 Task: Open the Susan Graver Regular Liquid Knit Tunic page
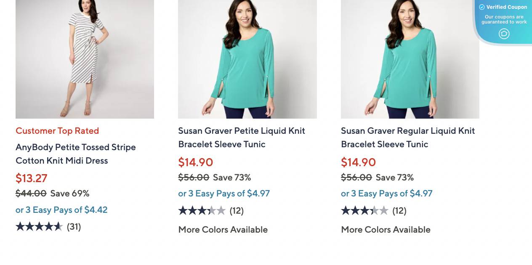(407, 138)
